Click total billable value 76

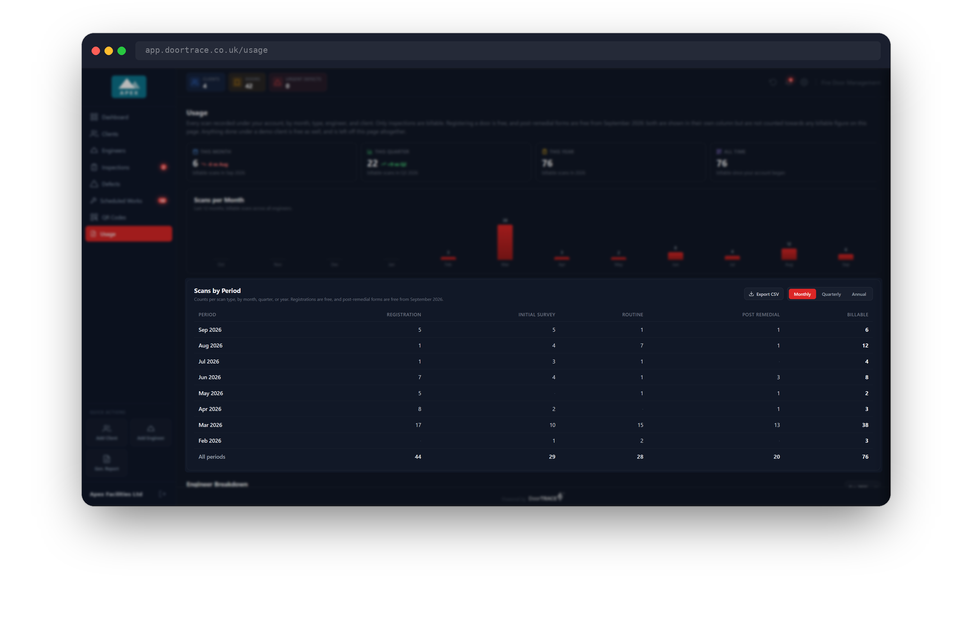pos(865,456)
